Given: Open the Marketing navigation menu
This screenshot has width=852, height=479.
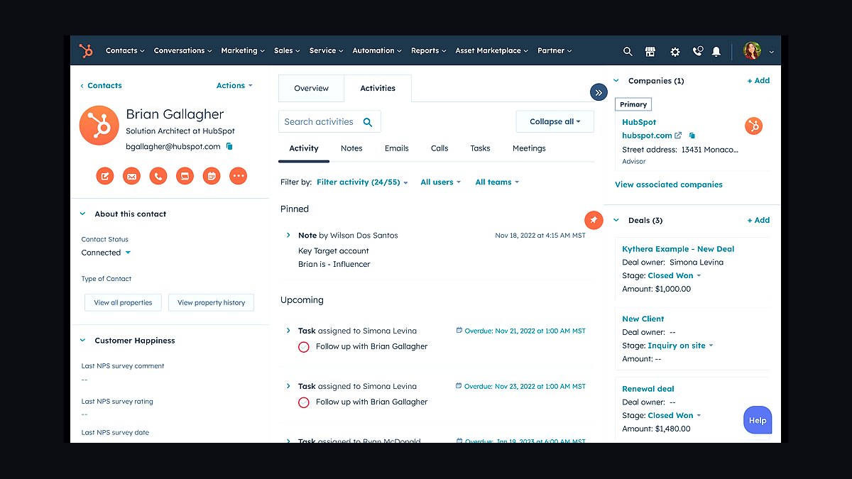Looking at the screenshot, I should point(243,51).
